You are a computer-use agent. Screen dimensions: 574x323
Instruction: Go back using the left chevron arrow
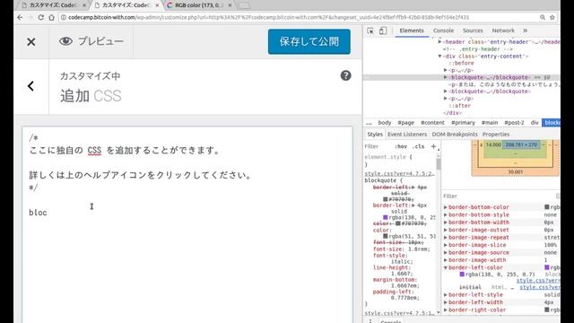pyautogui.click(x=30, y=86)
